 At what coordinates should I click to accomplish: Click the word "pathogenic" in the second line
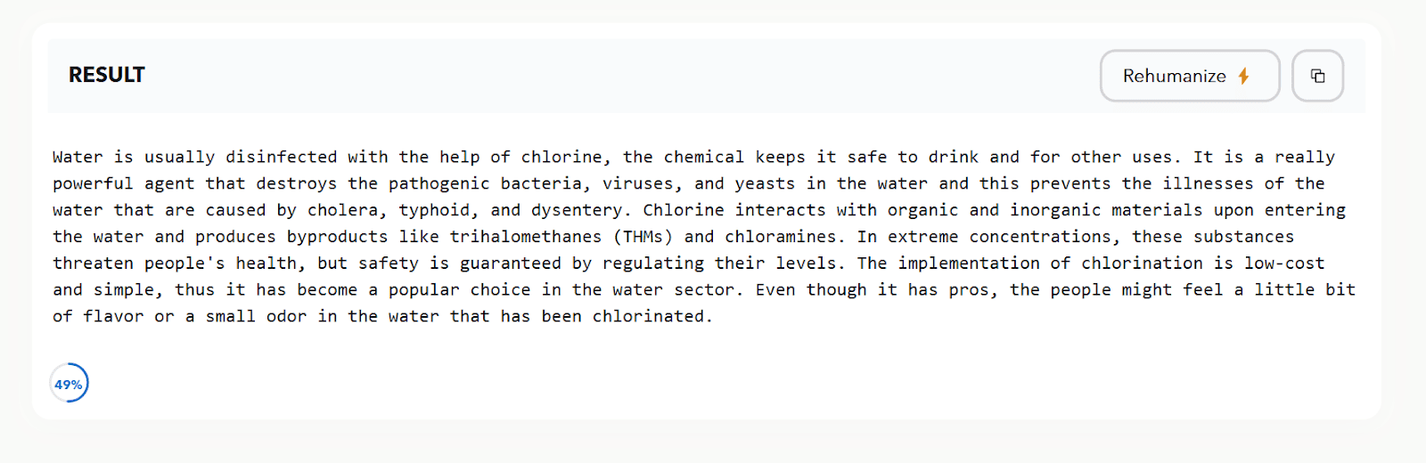(439, 183)
